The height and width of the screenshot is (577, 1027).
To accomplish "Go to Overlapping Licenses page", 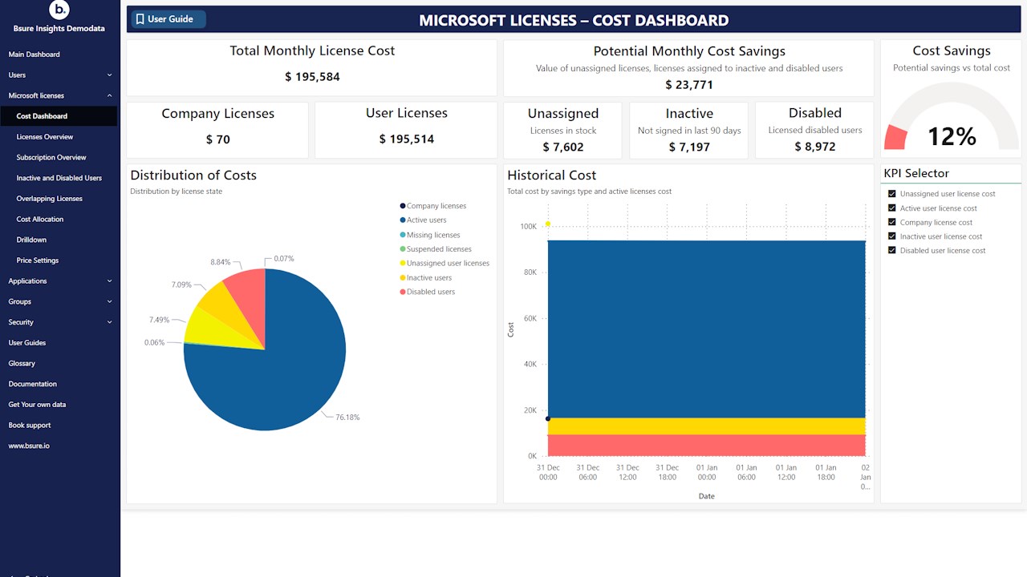I will (x=49, y=199).
